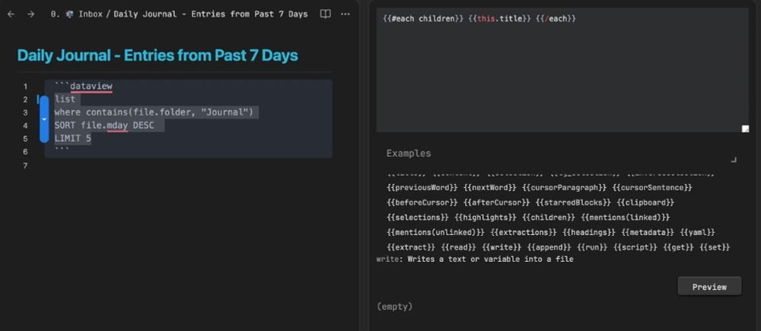
Task: Open the Inbox folder breadcrumb
Action: [x=91, y=14]
